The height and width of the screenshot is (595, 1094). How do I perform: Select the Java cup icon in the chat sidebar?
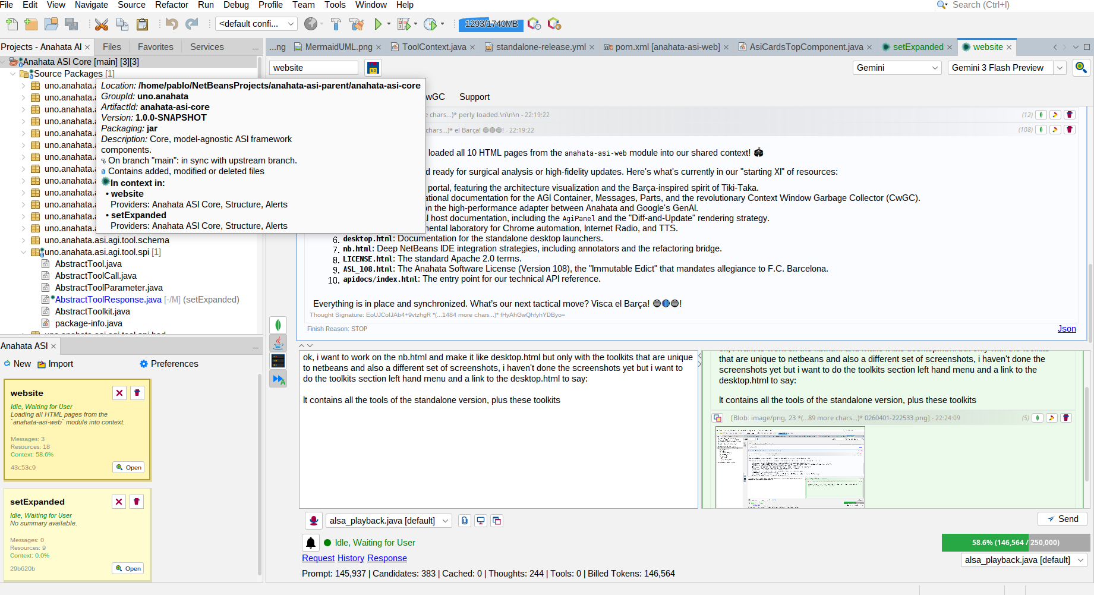coord(278,343)
